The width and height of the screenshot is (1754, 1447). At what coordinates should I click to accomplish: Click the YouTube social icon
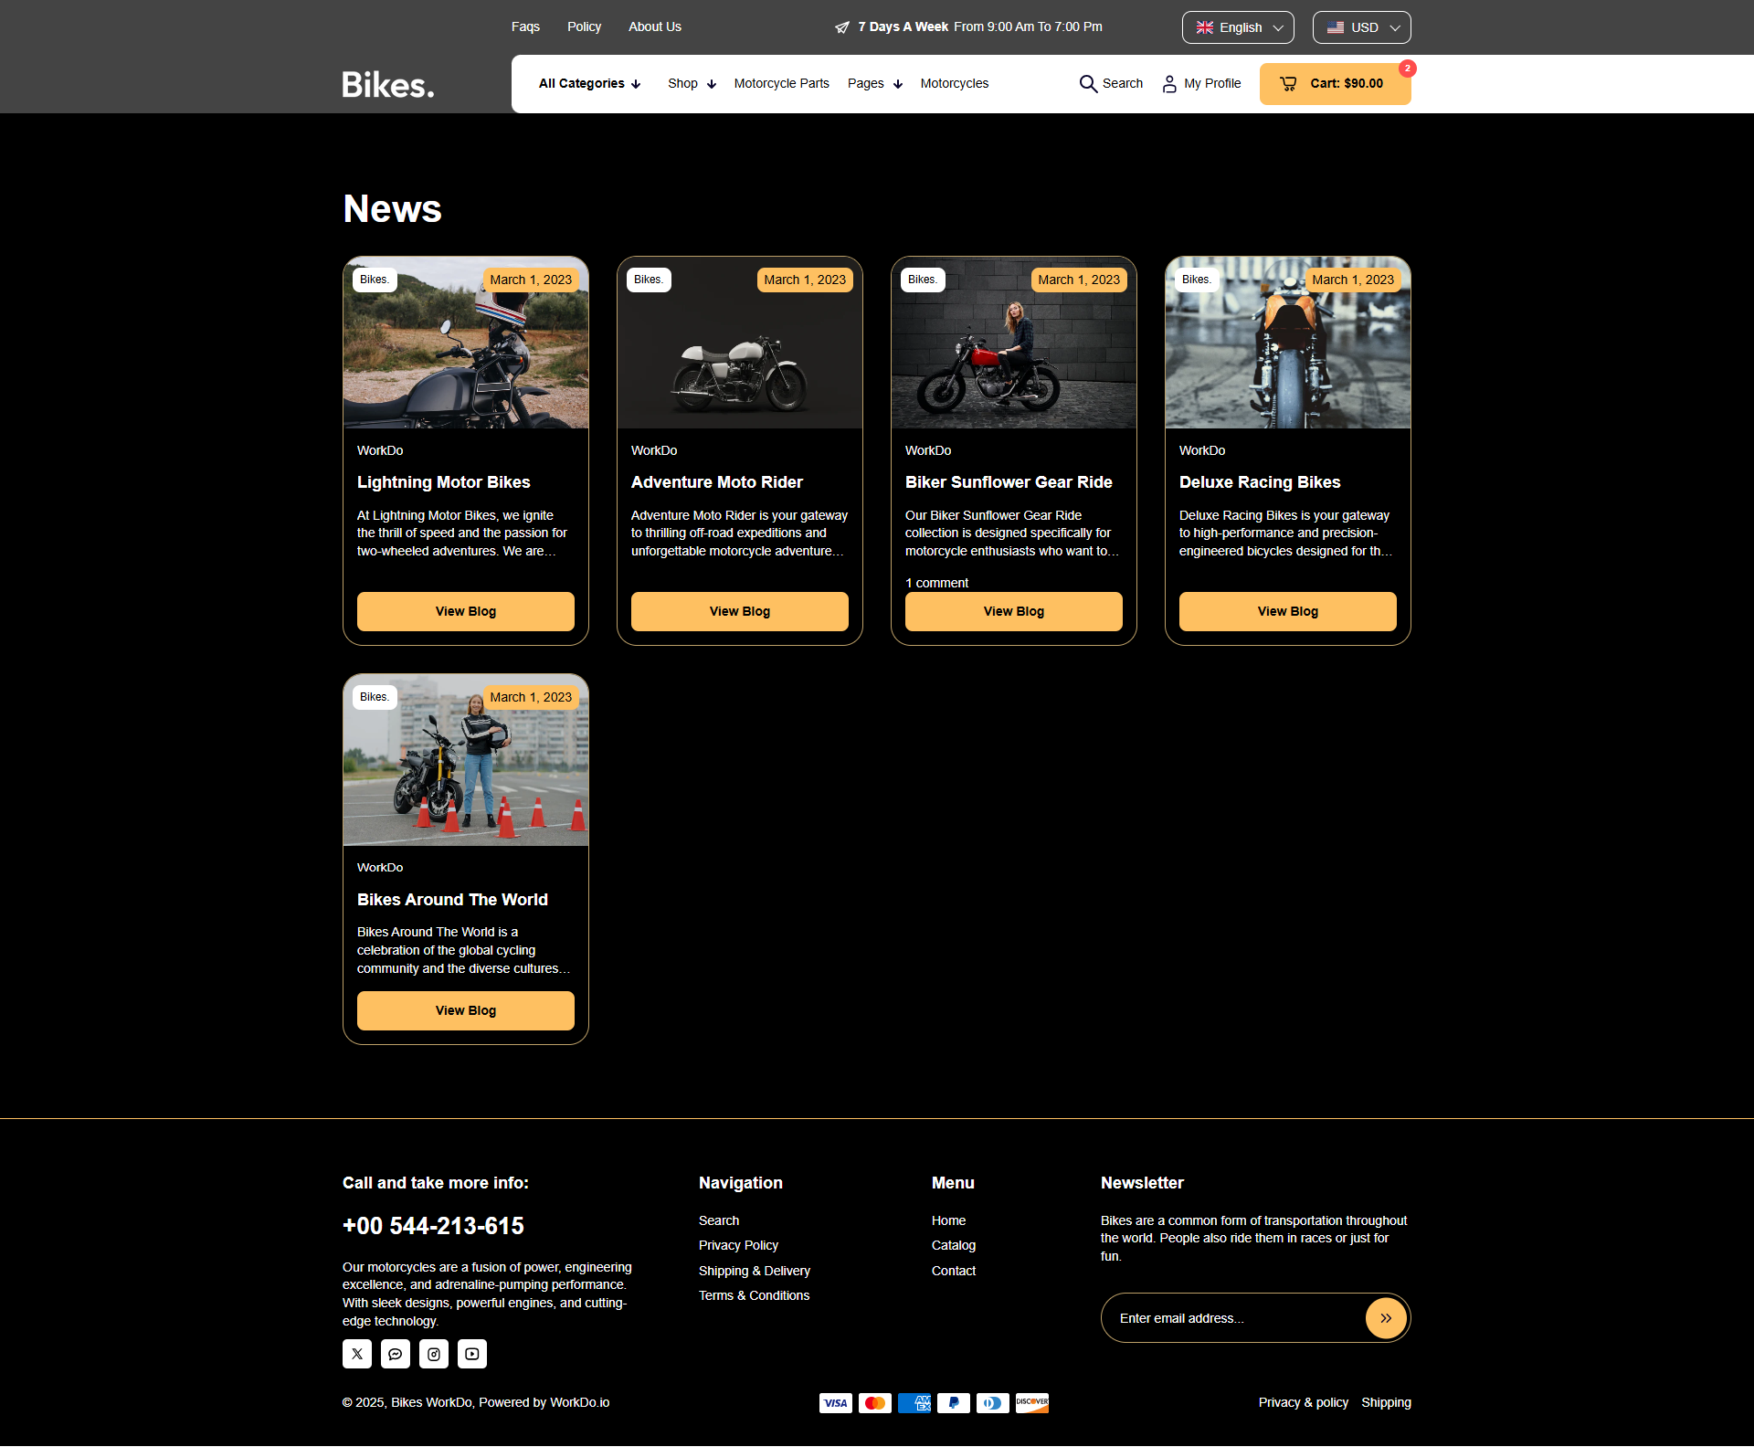click(x=472, y=1354)
